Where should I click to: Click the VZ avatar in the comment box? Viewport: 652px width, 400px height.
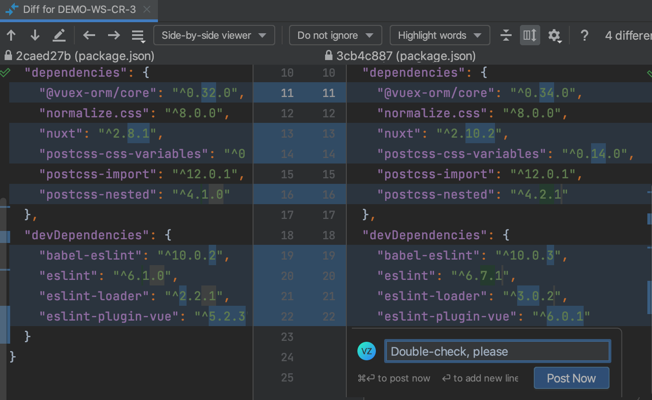367,351
